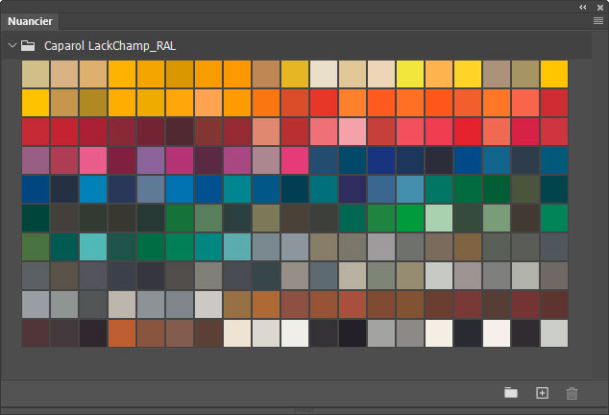
Task: Pick the pale pink swatch in third row
Action: [x=353, y=132]
